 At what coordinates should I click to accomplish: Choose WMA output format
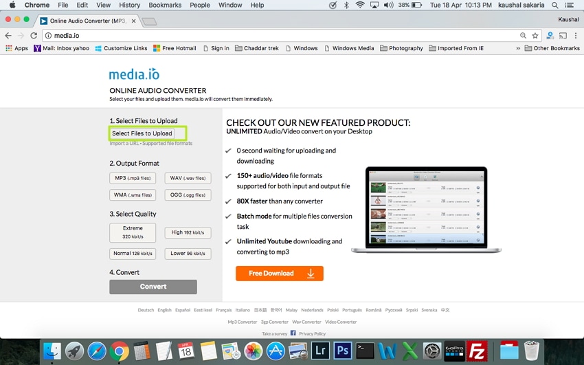click(x=133, y=195)
